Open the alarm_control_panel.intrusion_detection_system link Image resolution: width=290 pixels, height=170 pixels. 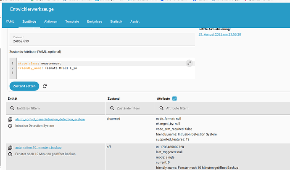(50, 120)
